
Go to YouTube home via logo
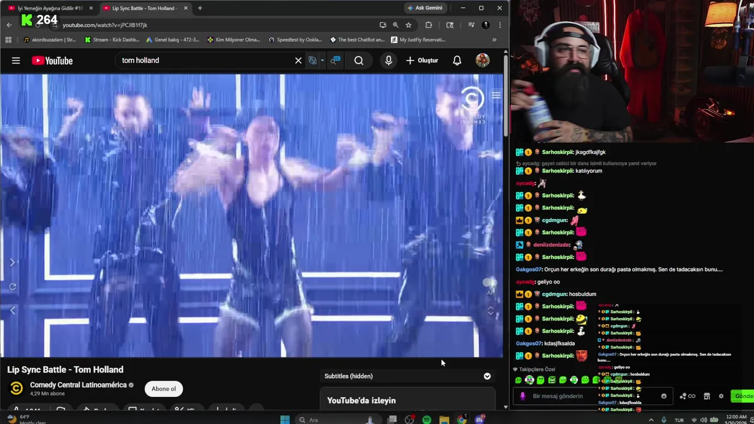[x=52, y=60]
